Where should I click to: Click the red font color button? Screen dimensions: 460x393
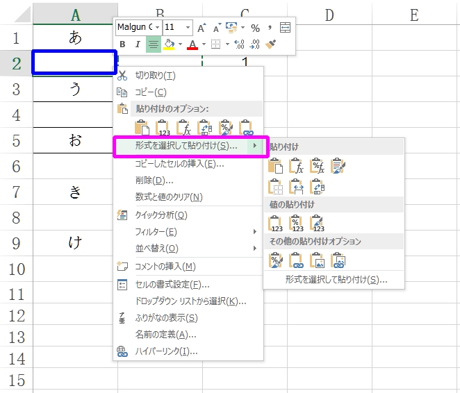point(192,44)
